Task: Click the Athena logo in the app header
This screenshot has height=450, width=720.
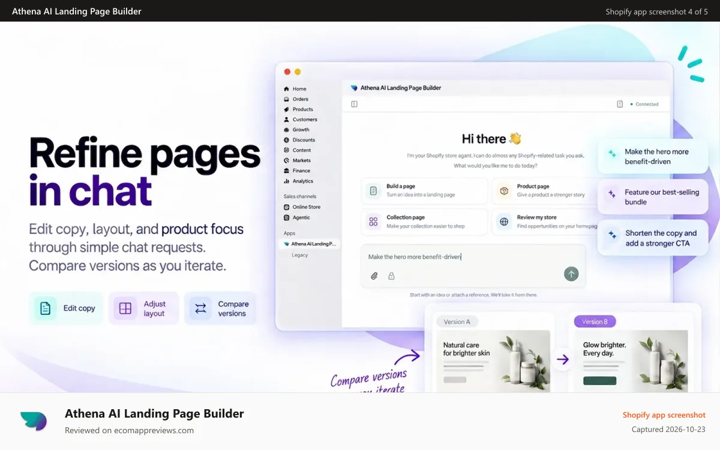Action: [x=354, y=88]
